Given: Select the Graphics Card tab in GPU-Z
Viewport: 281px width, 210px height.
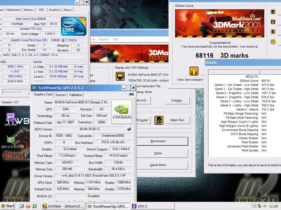Looking at the screenshot, I should 43,94.
